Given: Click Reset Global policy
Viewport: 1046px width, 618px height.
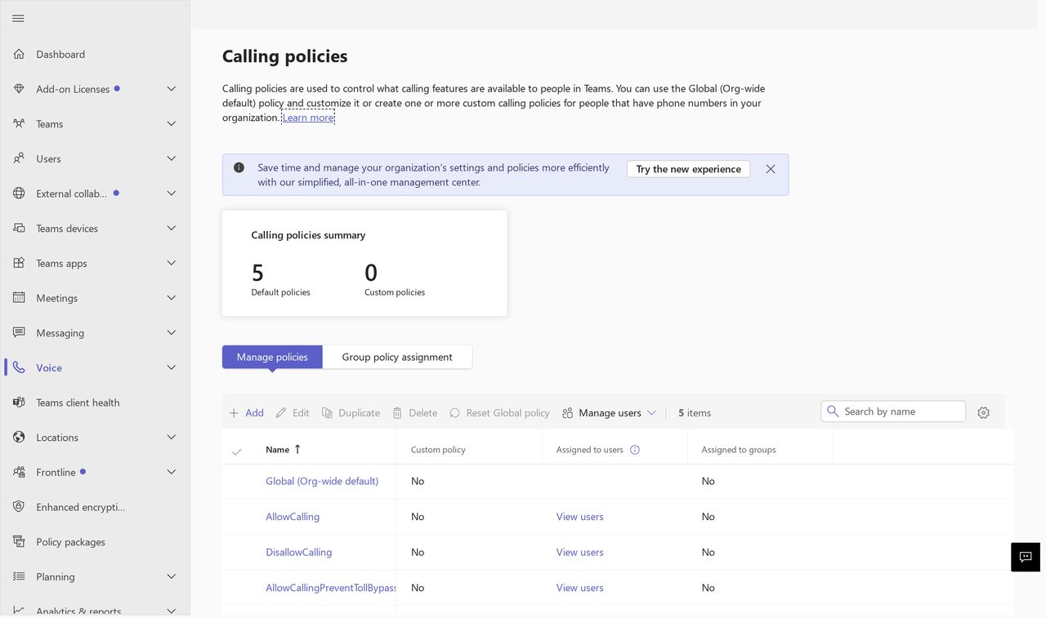Looking at the screenshot, I should 499,413.
